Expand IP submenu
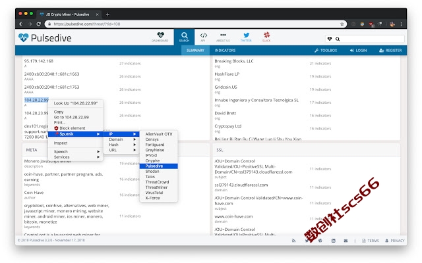The width and height of the screenshot is (422, 263). click(121, 134)
